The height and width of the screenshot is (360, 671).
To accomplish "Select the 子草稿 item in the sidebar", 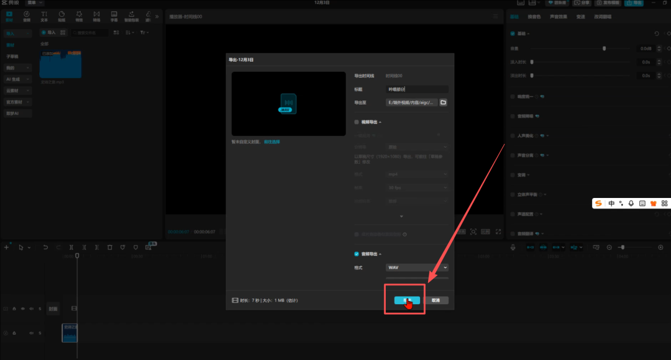I will (x=12, y=56).
